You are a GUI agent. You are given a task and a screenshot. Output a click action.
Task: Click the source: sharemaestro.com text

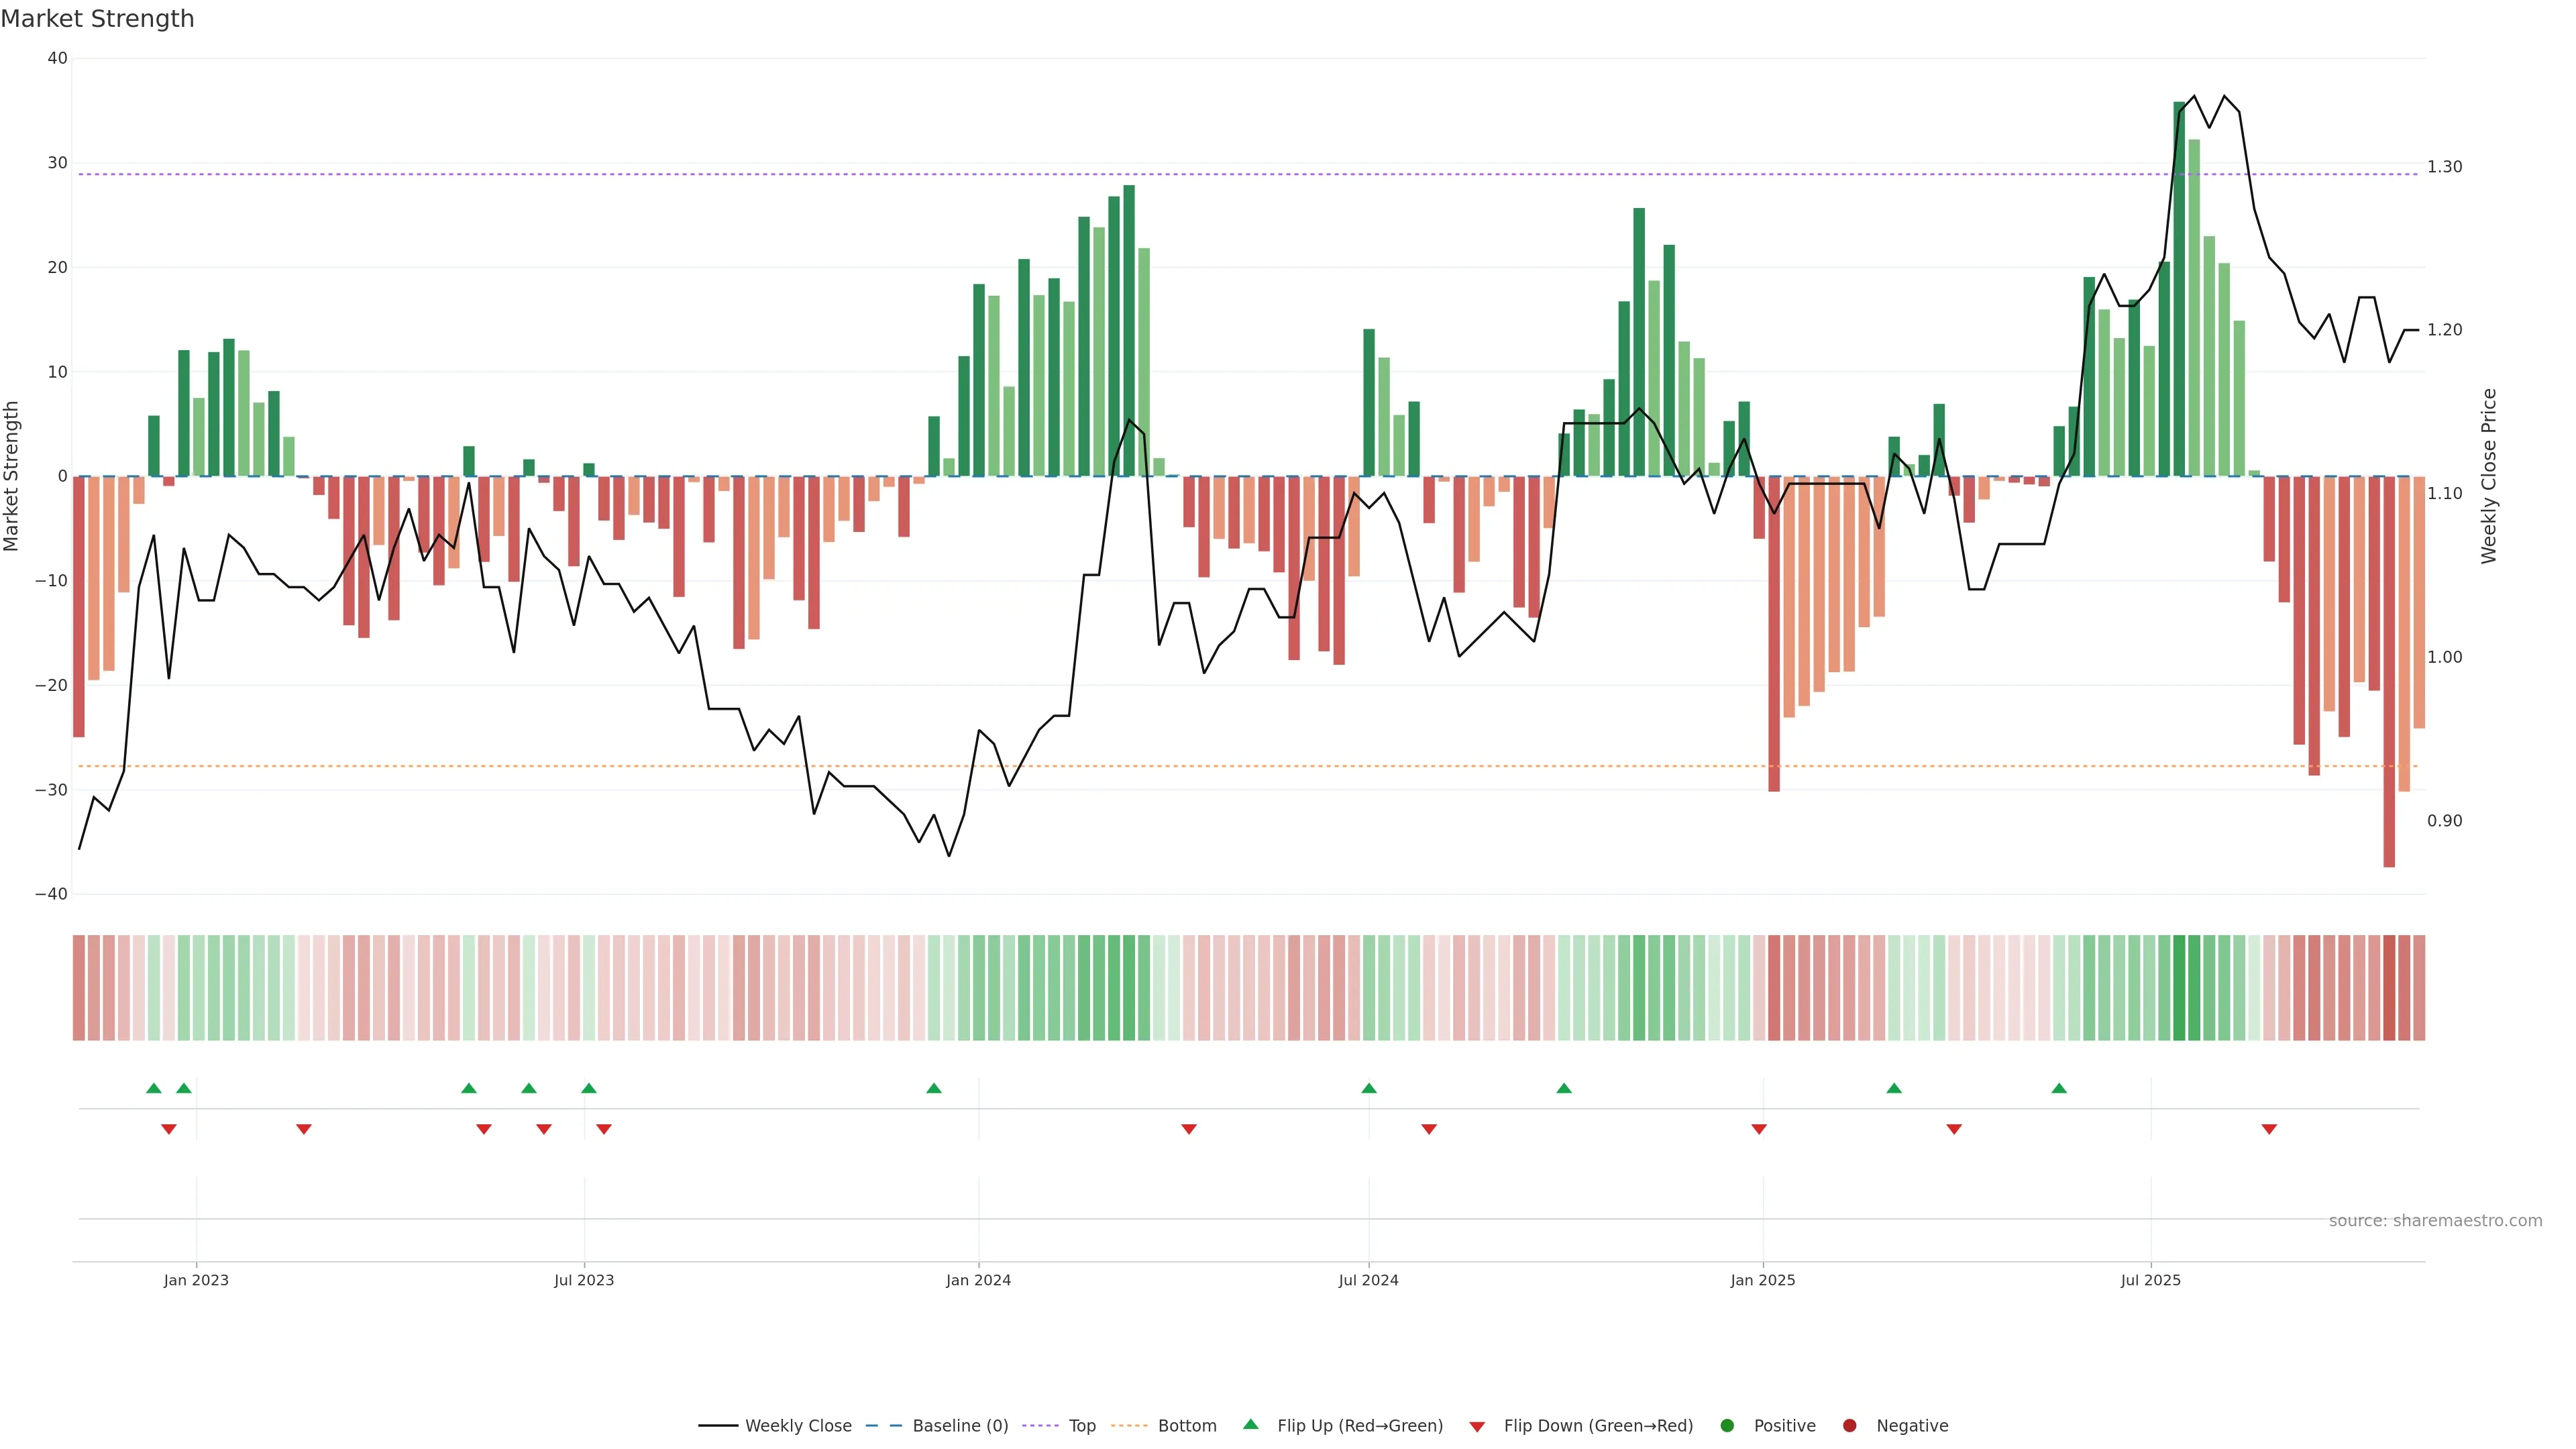click(2435, 1221)
